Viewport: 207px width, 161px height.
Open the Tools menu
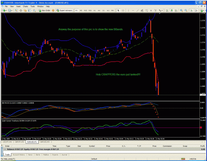(32, 6)
